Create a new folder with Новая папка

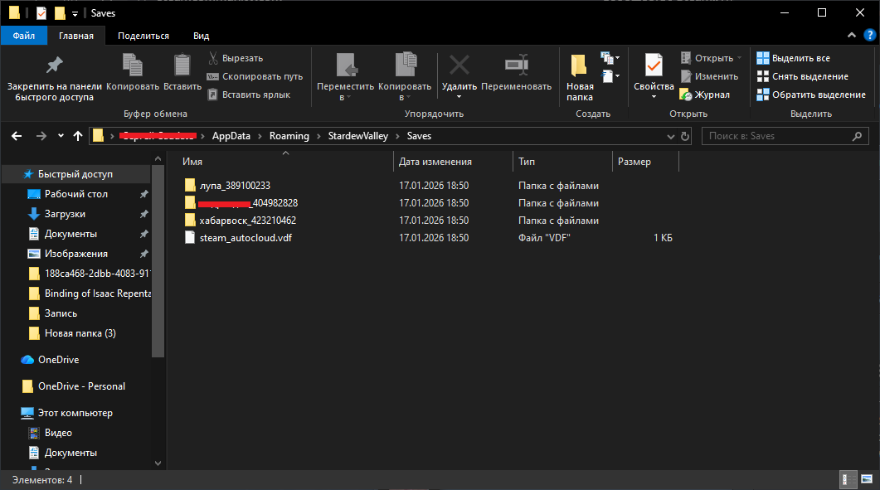tap(580, 78)
